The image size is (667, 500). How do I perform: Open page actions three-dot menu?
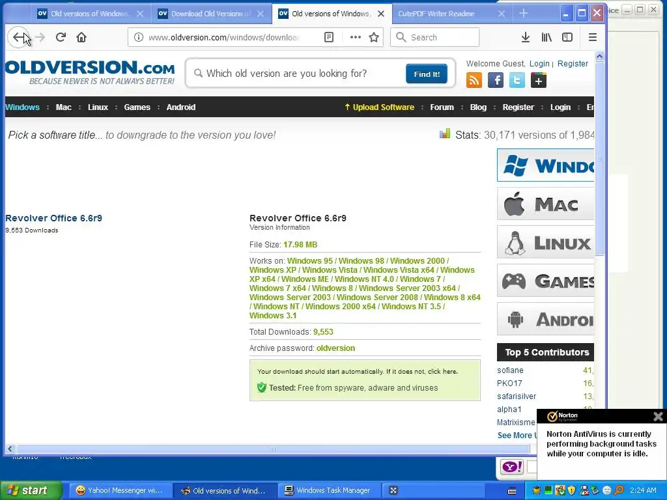tap(355, 37)
